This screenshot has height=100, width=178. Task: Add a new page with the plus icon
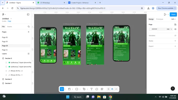[29, 32]
